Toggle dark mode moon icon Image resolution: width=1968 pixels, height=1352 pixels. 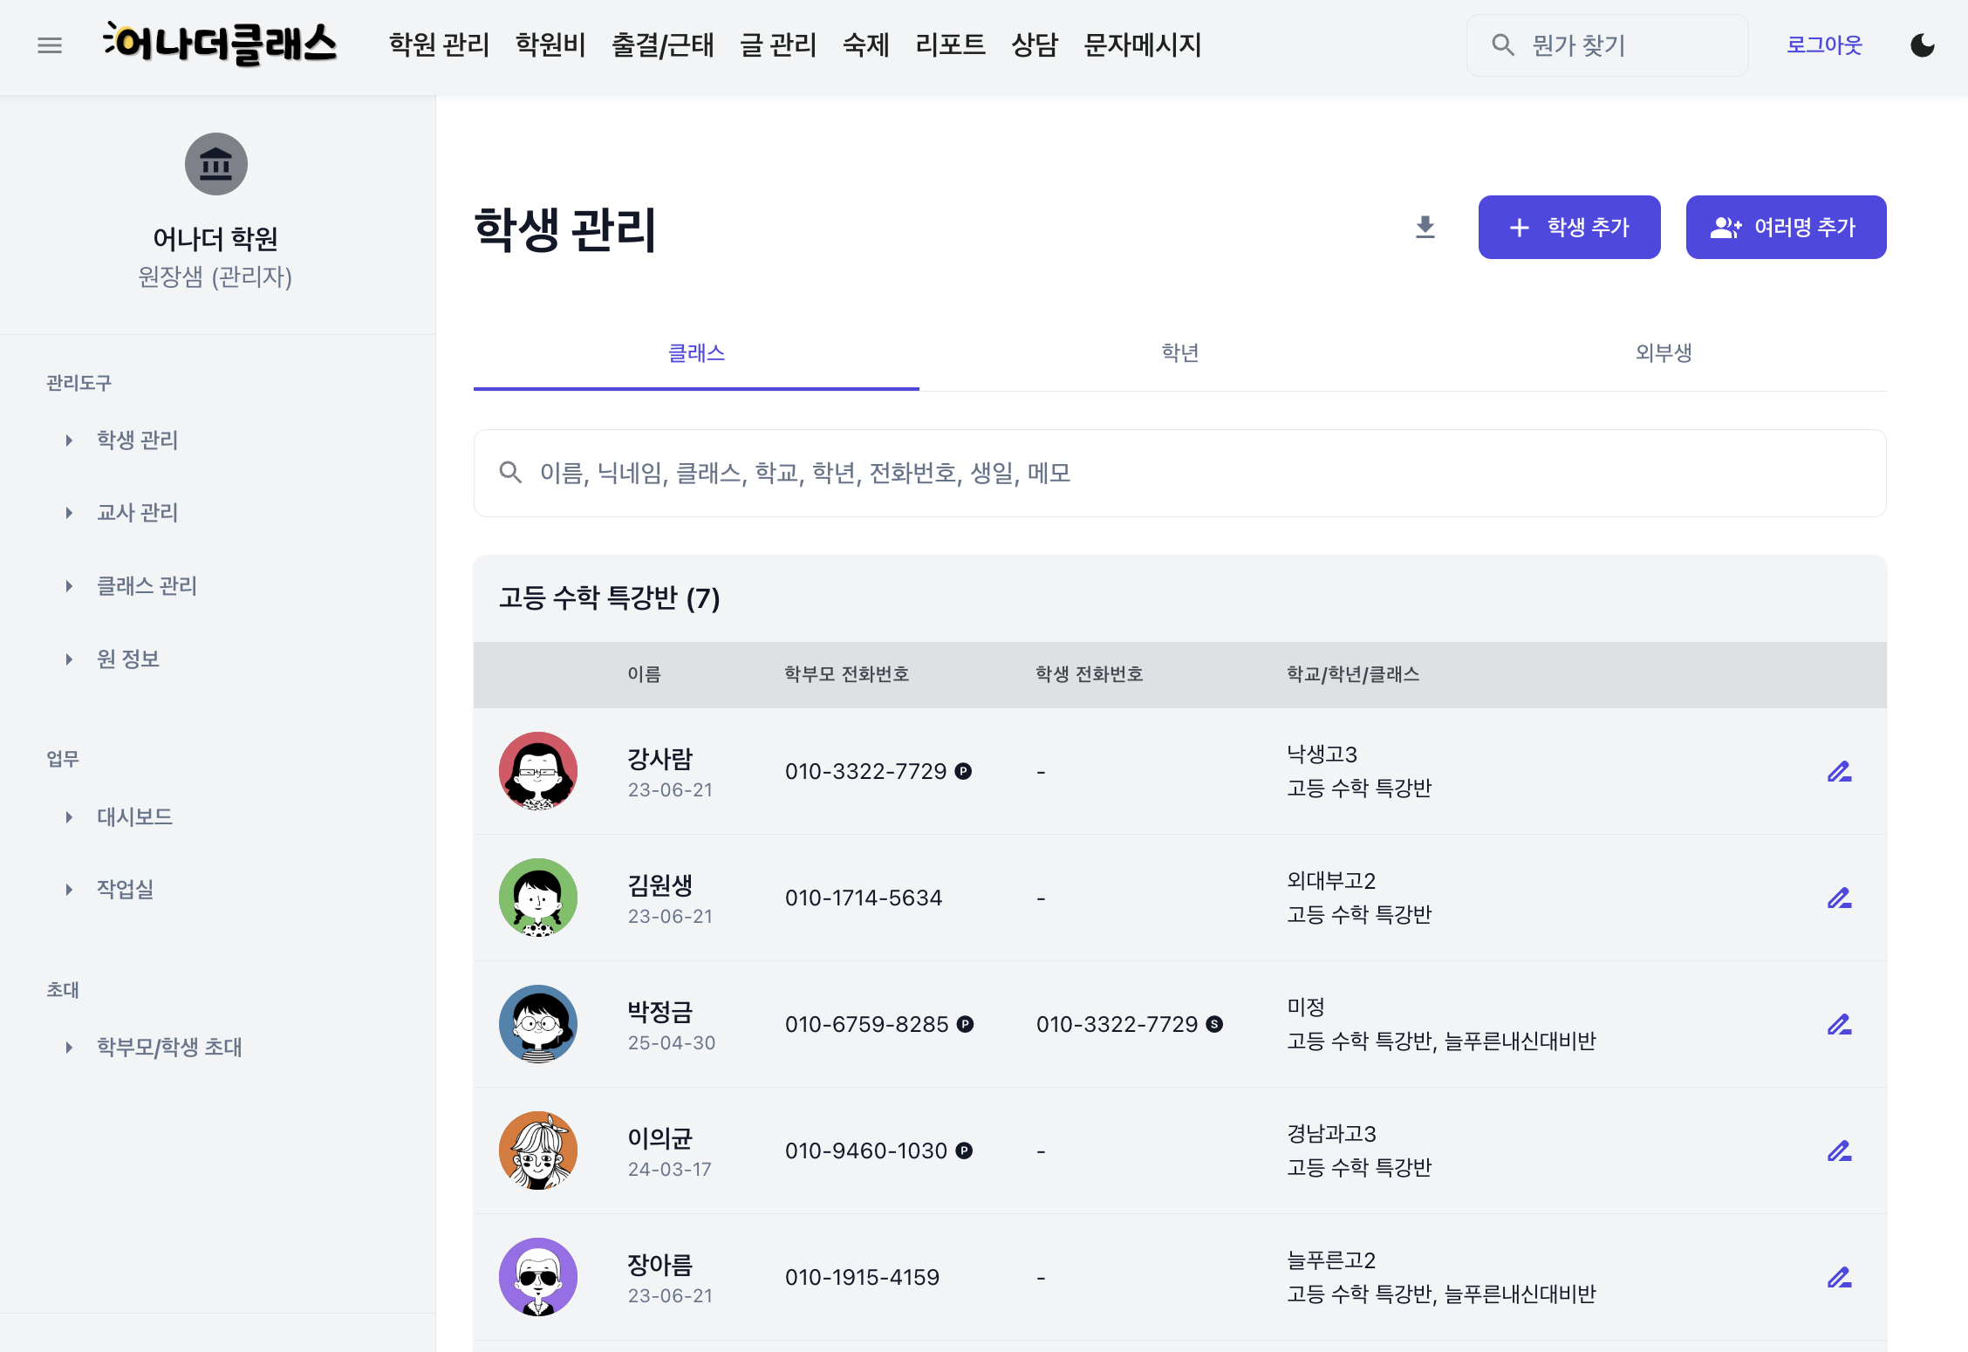point(1922,45)
